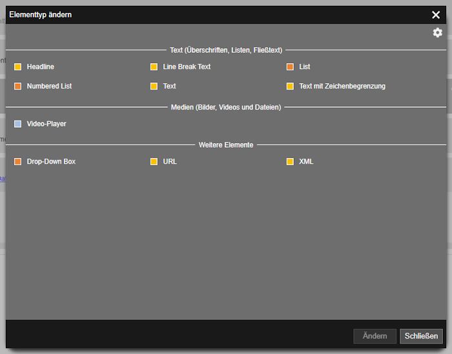
Task: Pick the Video-Player media element
Action: pyautogui.click(x=46, y=124)
